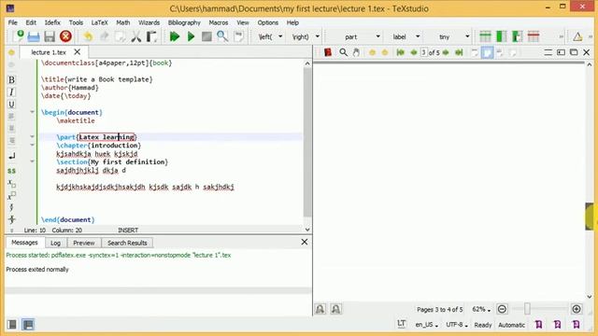This screenshot has height=336, width=598.
Task: Open a file via the Open icon
Action: tap(34, 36)
